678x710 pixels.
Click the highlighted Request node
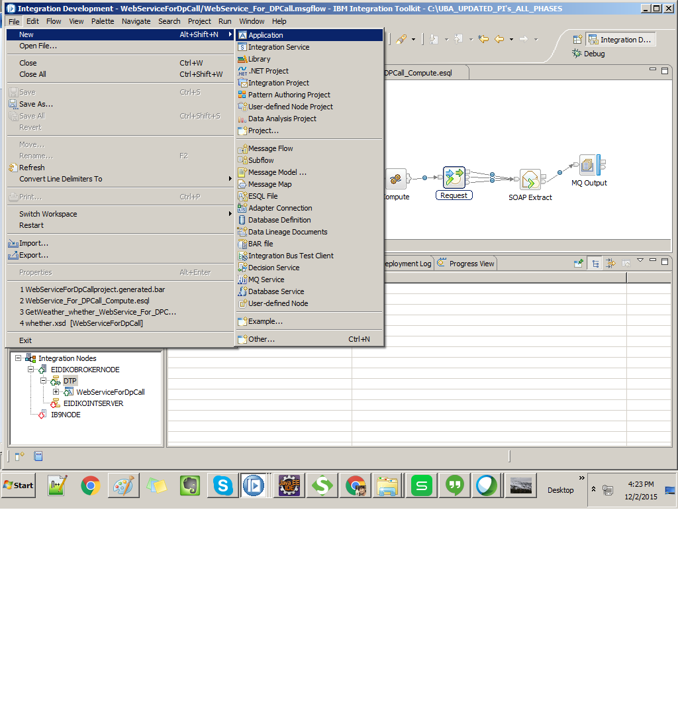pos(454,177)
